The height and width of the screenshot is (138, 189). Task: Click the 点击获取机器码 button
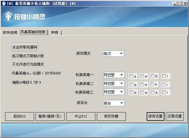[25, 47]
